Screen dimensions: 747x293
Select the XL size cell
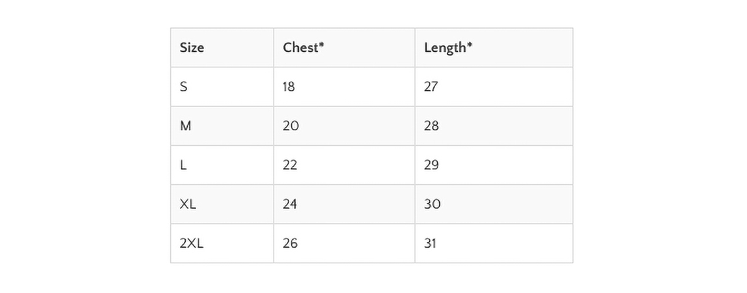point(222,204)
